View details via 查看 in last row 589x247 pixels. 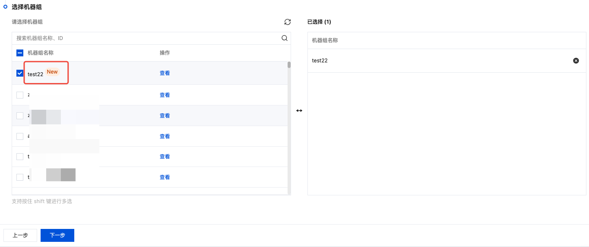point(165,177)
